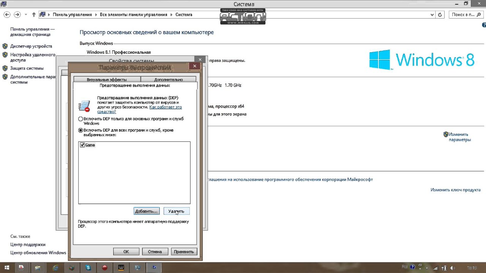Image resolution: width=486 pixels, height=273 pixels.
Task: Open Настройка удаленного доступа link
Action: (x=33, y=57)
